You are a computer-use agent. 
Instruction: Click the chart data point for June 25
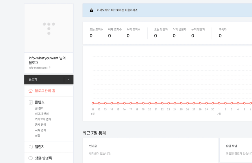coord(181,103)
